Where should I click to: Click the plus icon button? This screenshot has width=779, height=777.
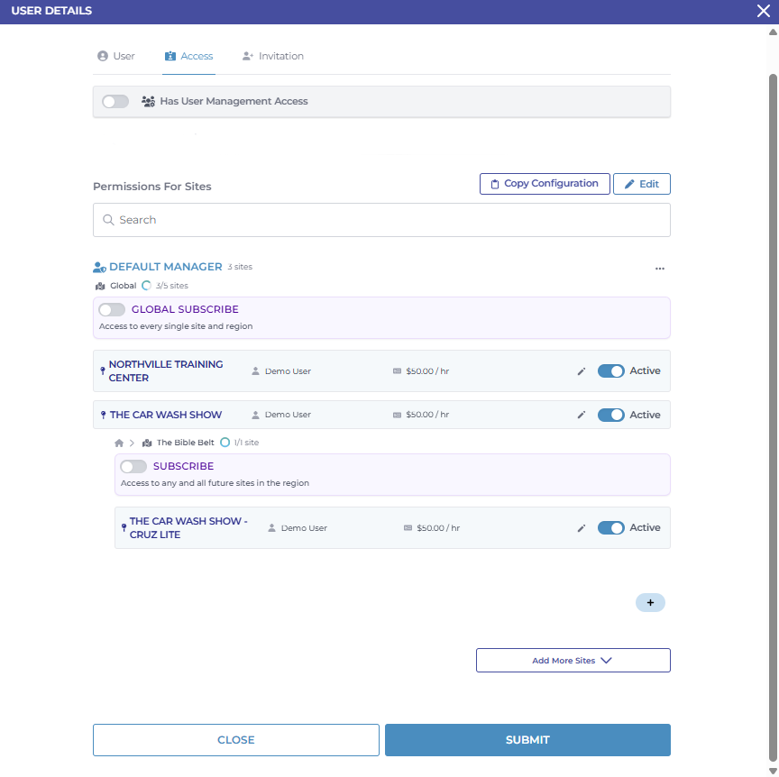(x=650, y=603)
